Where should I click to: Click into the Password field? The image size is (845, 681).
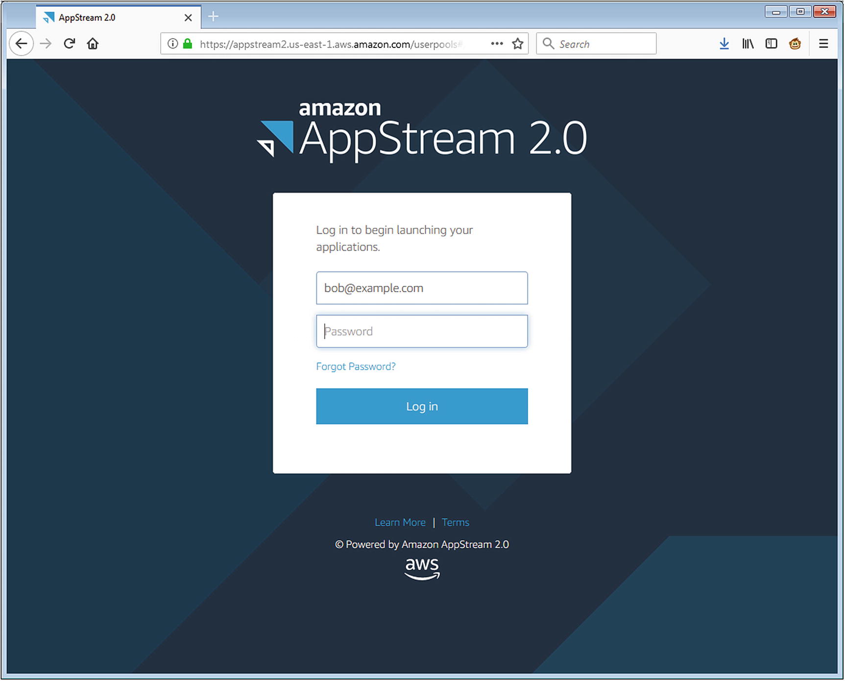pyautogui.click(x=422, y=331)
